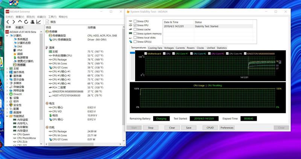The height and width of the screenshot is (159, 301).
Task: Select the 超频 overclock tree icon
Action: pyautogui.click(x=15, y=54)
